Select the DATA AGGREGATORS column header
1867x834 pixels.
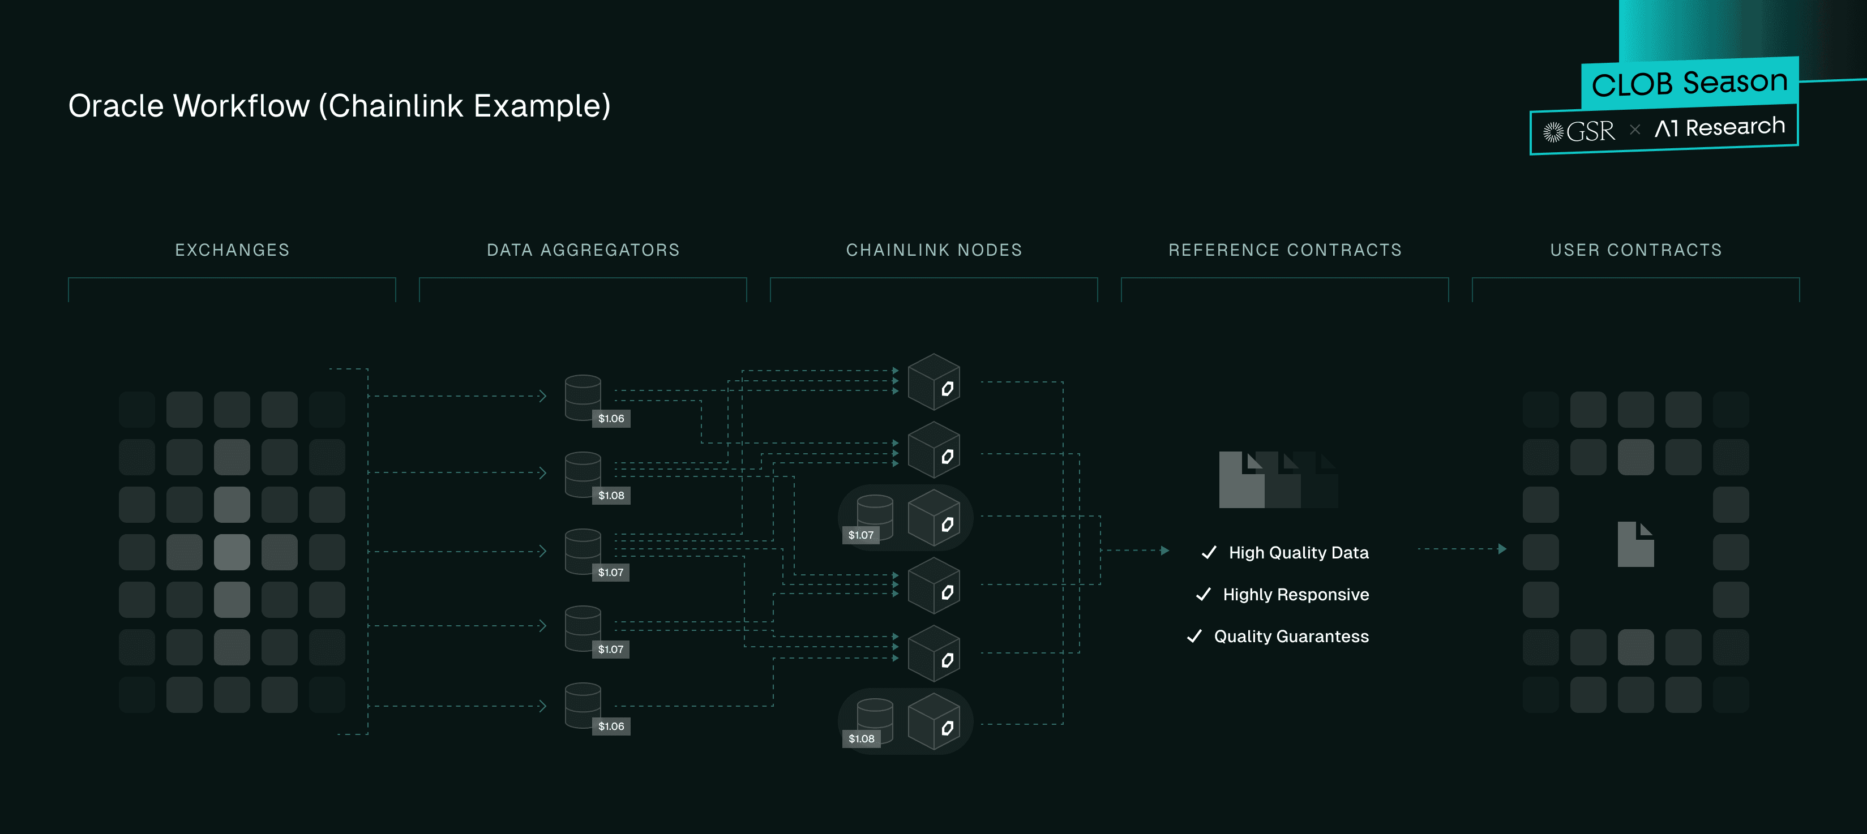[583, 250]
